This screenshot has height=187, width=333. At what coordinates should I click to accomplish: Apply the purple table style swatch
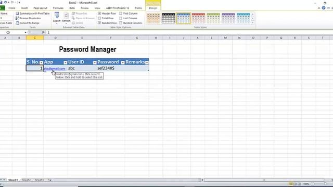tap(228, 18)
